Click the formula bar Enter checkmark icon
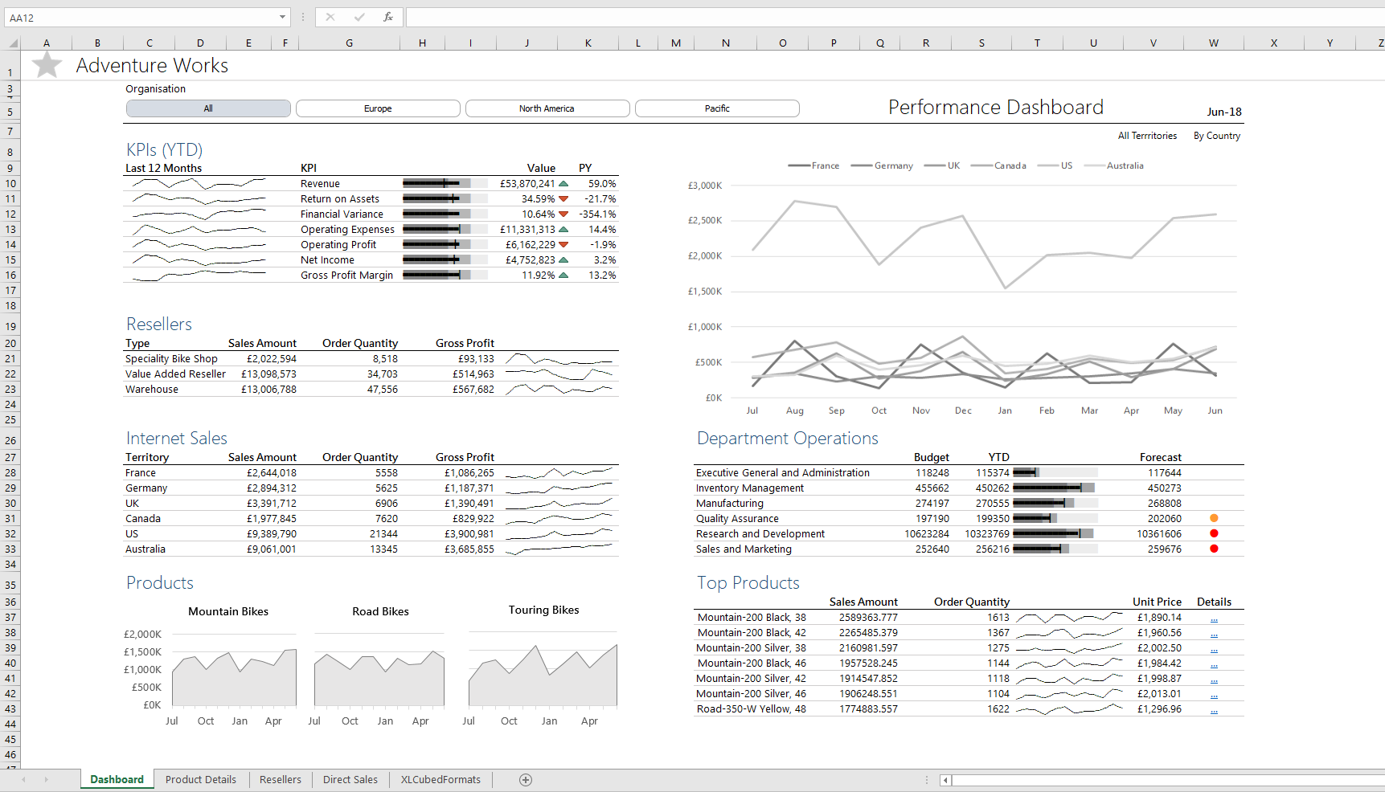 pos(359,17)
